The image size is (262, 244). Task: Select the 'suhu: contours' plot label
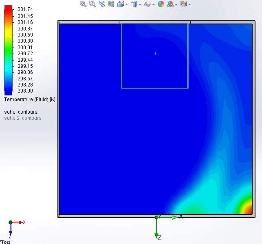(x=21, y=112)
